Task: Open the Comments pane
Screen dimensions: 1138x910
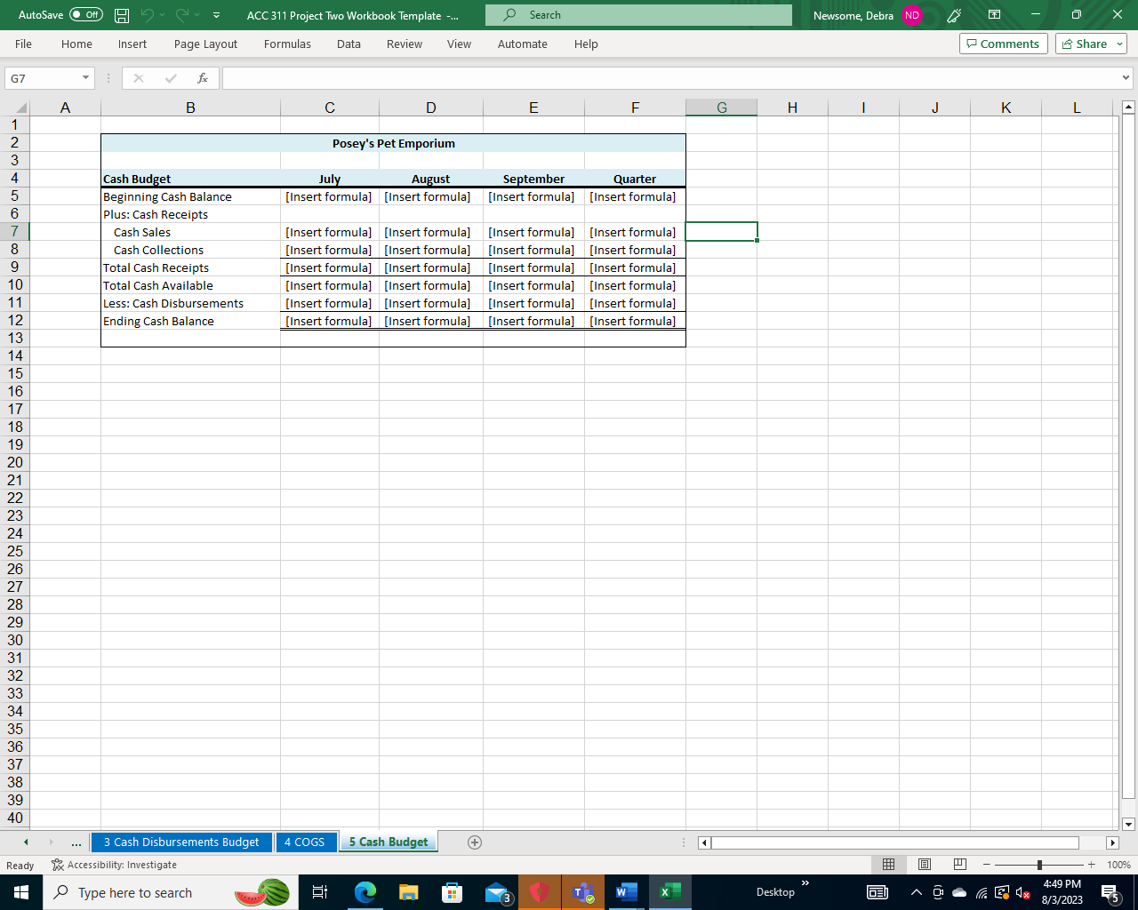Action: pos(1003,43)
